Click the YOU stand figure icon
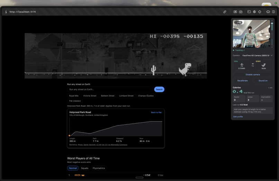The image size is (279, 181). coord(242,65)
